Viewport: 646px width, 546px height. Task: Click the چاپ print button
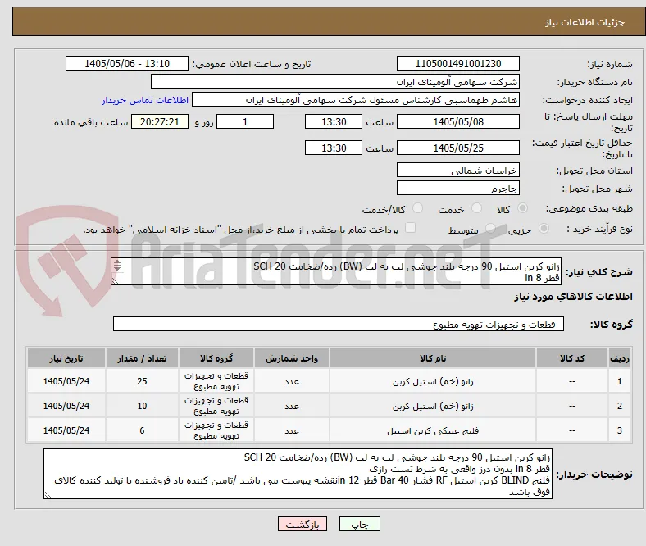(360, 524)
